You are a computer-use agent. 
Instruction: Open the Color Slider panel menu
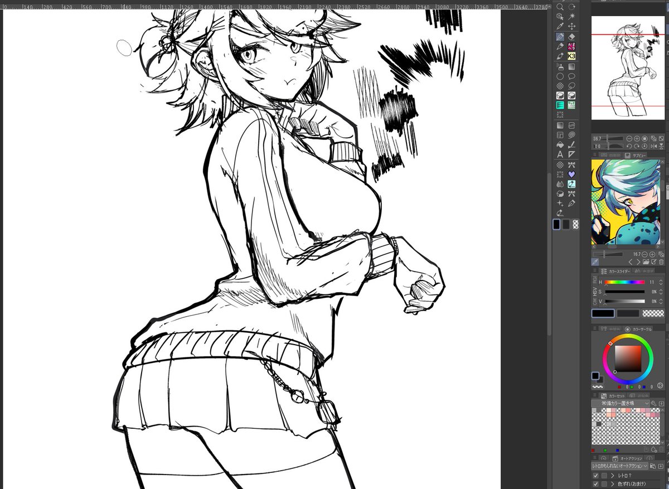pos(595,270)
